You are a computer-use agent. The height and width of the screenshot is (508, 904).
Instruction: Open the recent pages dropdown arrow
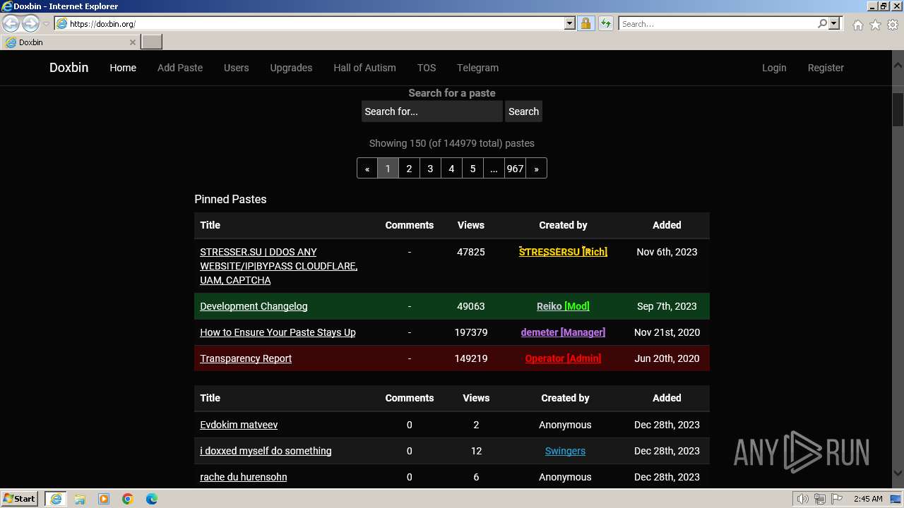46,24
